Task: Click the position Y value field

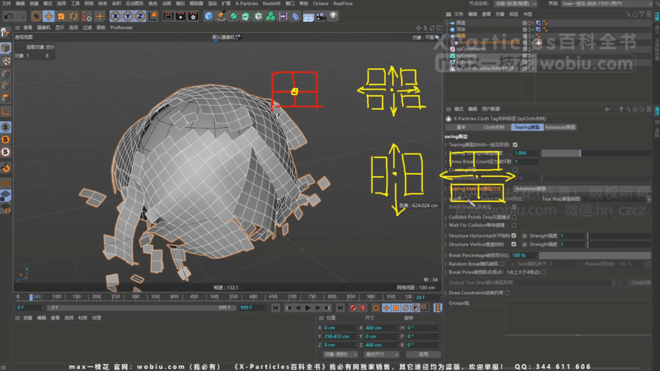Action: point(339,337)
